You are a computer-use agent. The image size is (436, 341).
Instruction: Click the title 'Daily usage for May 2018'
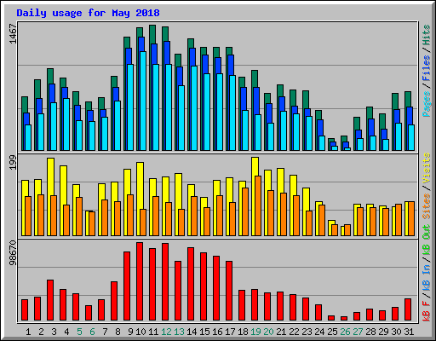point(88,13)
